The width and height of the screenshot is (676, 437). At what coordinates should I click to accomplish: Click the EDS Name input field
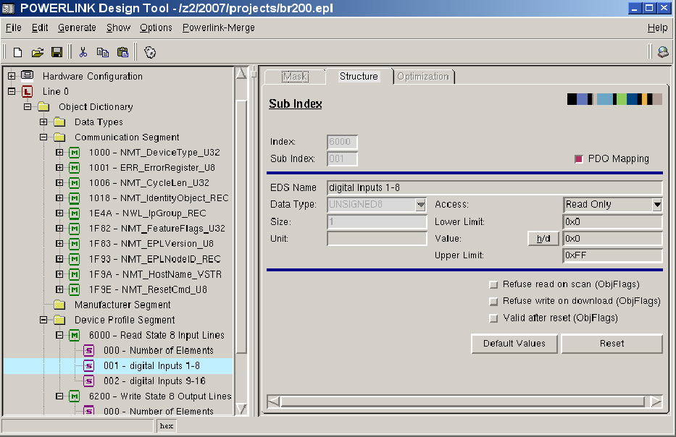tap(494, 187)
